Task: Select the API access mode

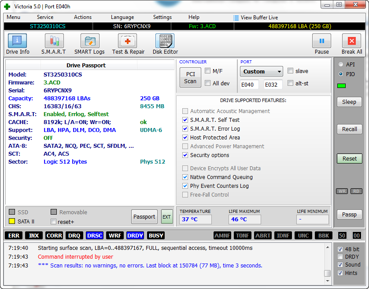Action: [x=341, y=64]
